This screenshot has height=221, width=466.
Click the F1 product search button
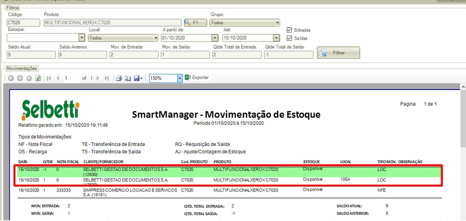pyautogui.click(x=195, y=22)
